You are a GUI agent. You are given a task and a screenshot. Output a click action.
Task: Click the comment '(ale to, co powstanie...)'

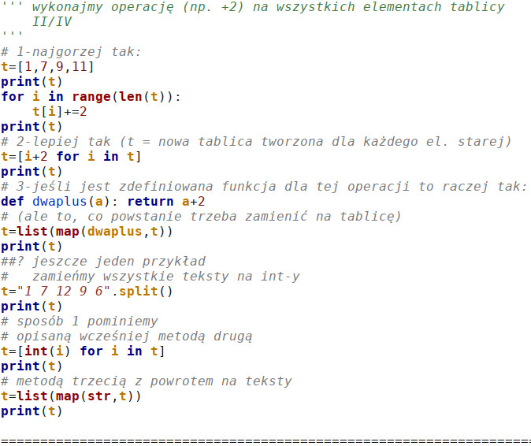point(201,216)
